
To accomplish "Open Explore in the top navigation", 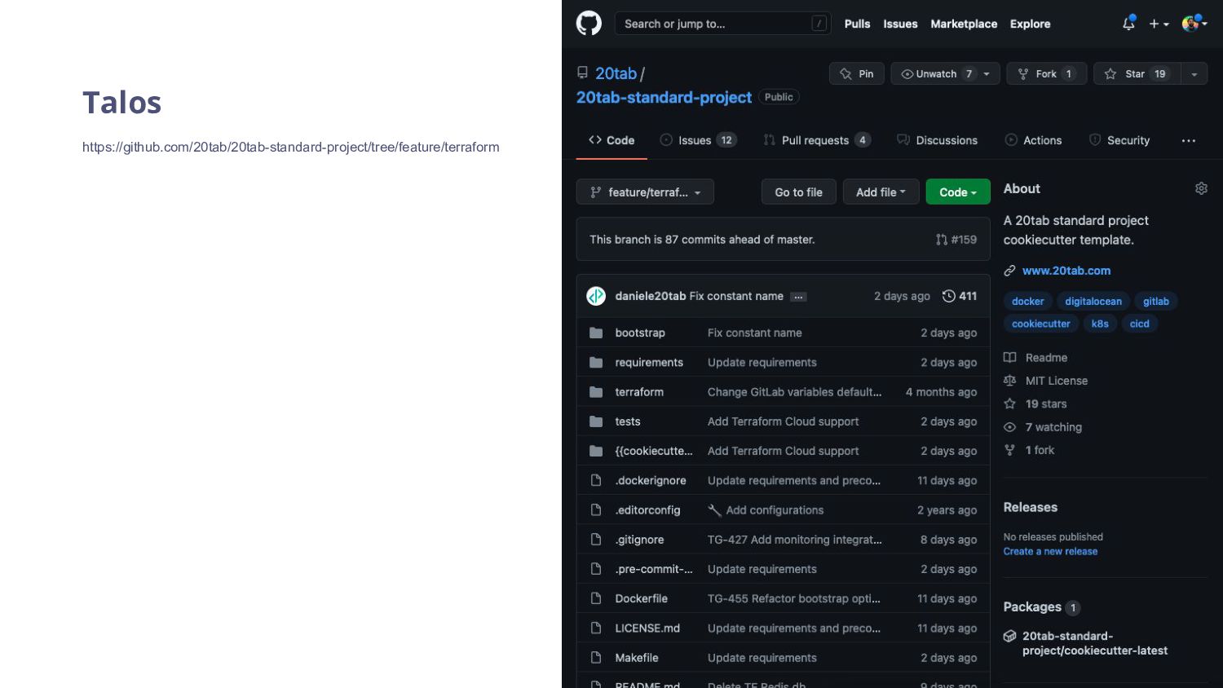I will coord(1030,24).
